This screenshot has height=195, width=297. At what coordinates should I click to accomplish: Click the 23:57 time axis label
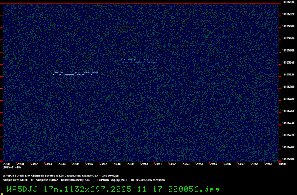point(241,164)
